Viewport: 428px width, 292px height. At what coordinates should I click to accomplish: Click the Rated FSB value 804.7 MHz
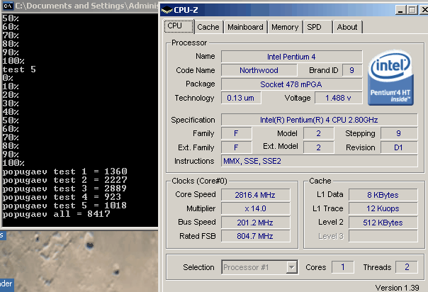255,236
